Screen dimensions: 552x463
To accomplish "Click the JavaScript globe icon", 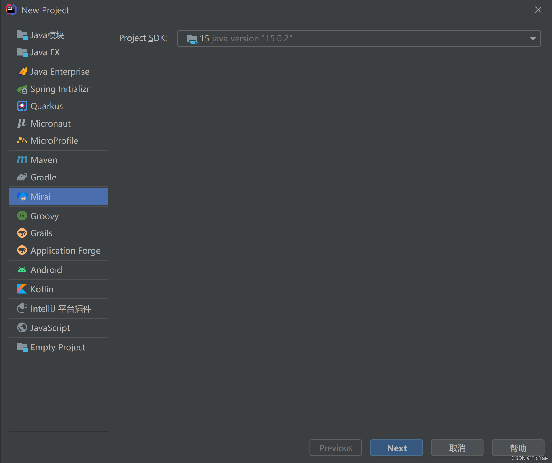I will (22, 328).
